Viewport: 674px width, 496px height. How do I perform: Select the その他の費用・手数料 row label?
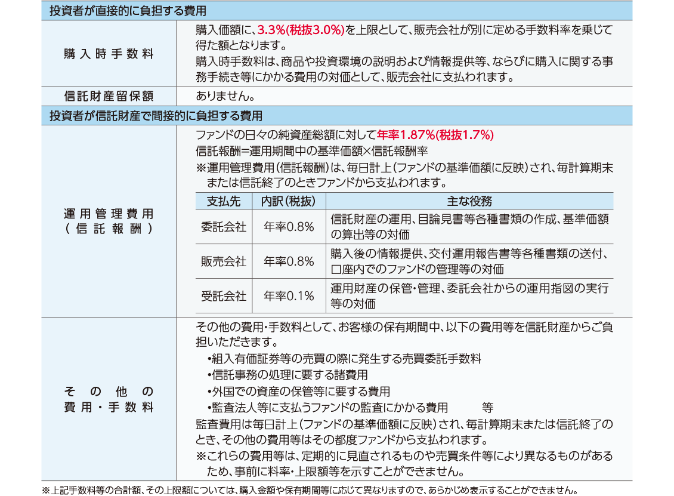coord(109,399)
